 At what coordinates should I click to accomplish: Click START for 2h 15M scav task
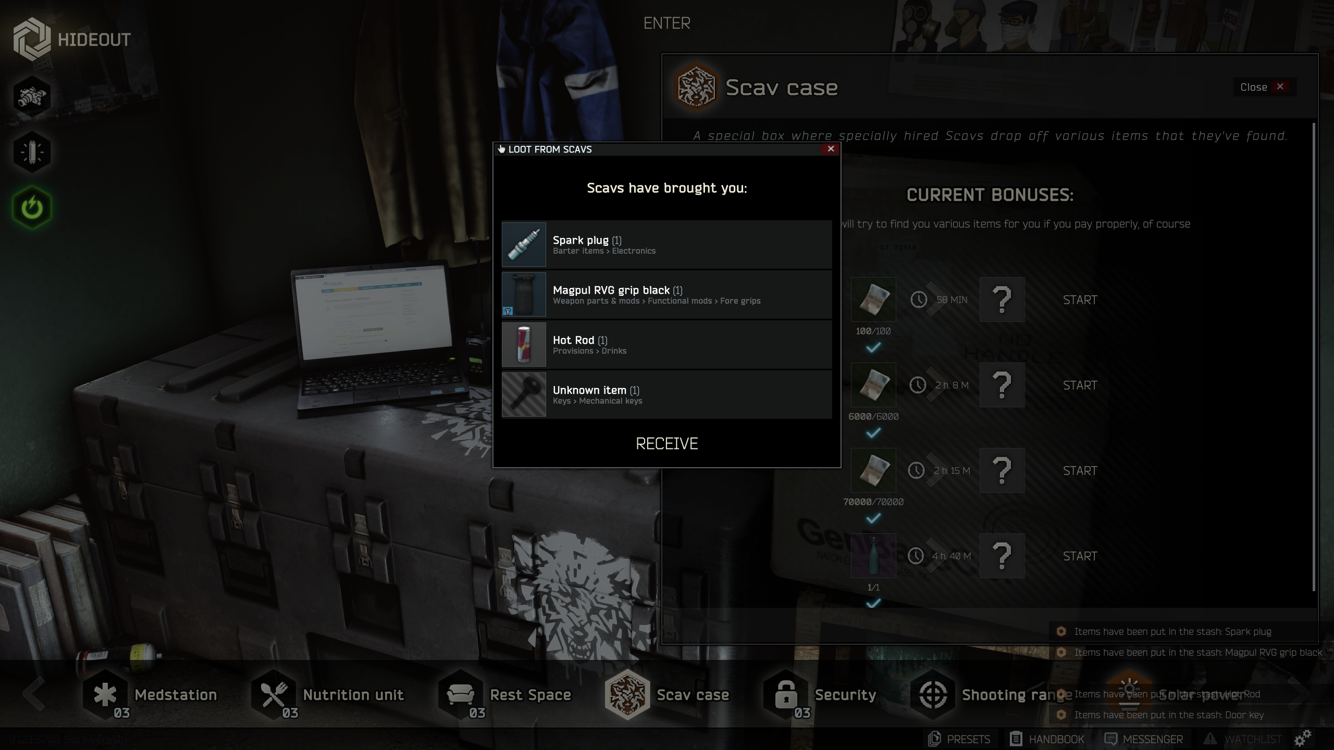[x=1079, y=470]
